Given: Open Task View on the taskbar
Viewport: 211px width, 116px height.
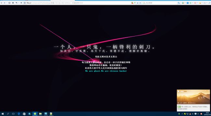Looking at the screenshot, I should [x=13, y=114].
